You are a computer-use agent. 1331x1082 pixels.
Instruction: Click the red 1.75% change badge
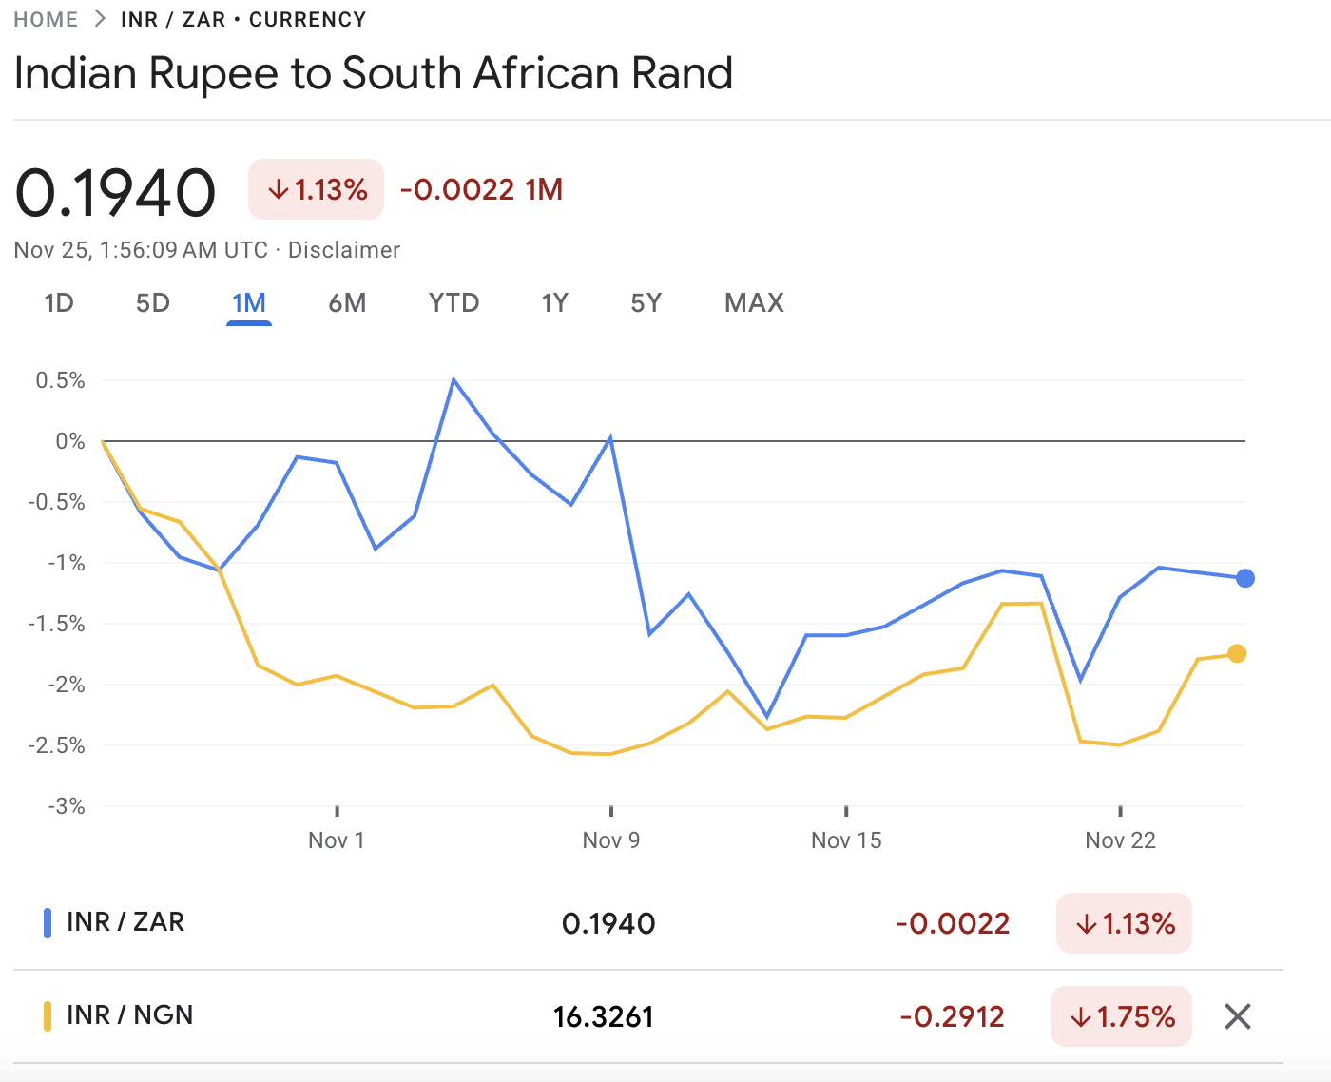tap(1121, 1016)
